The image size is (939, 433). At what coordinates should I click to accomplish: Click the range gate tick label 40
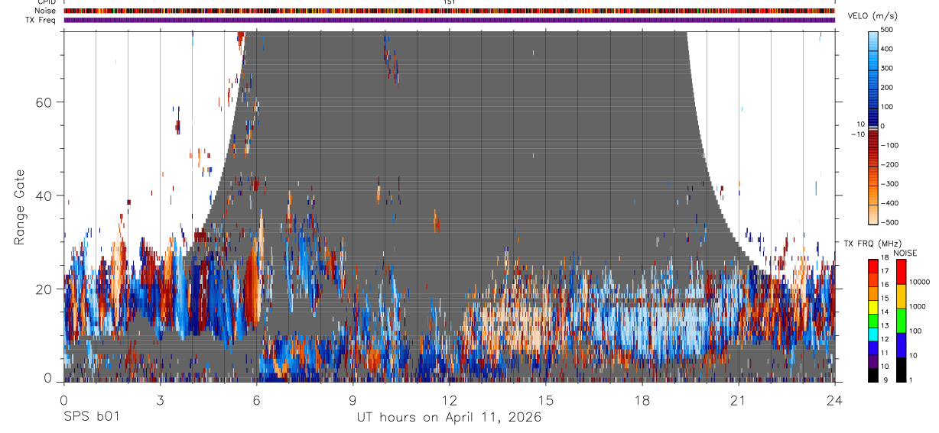45,195
